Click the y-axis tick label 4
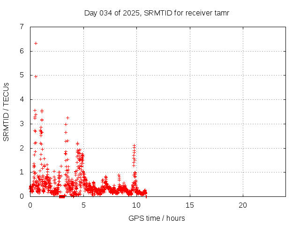 pyautogui.click(x=22, y=99)
